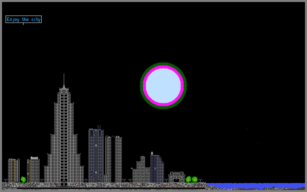Click the magenta ring around the moon

click(163, 66)
